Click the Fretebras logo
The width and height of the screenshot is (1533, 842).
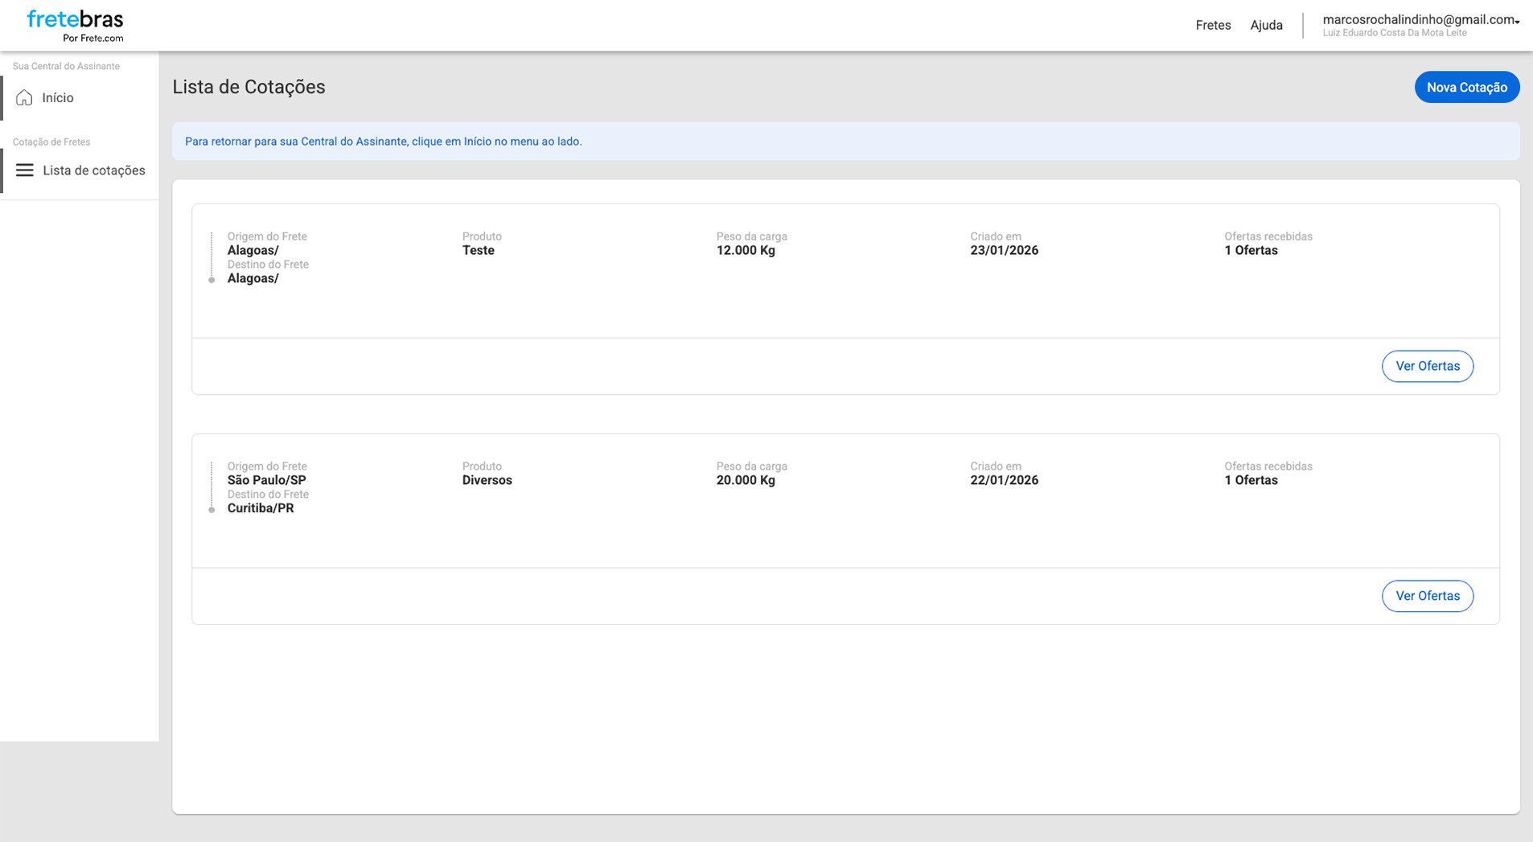tap(75, 25)
